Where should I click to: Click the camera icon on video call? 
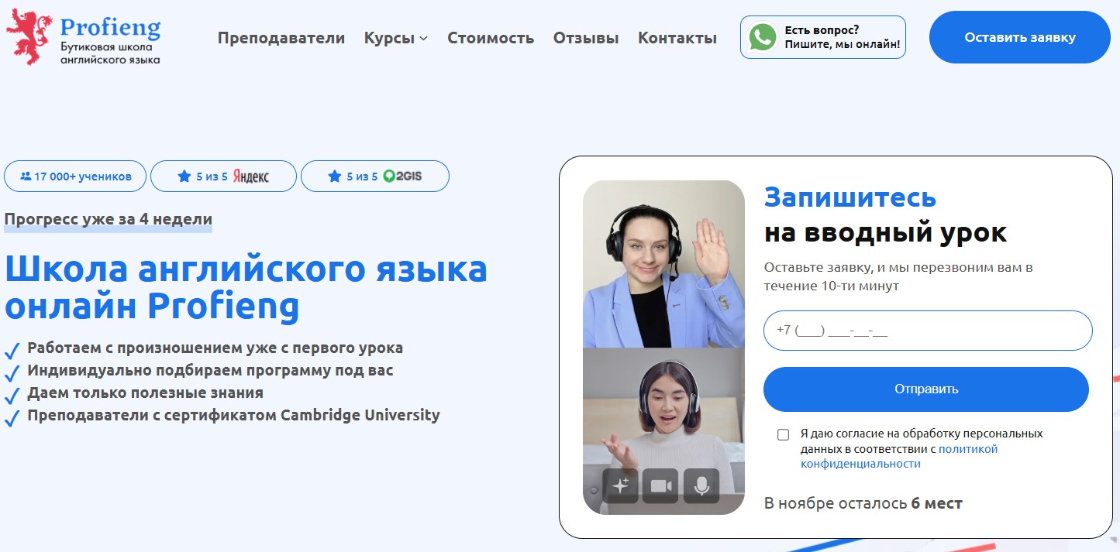(660, 485)
